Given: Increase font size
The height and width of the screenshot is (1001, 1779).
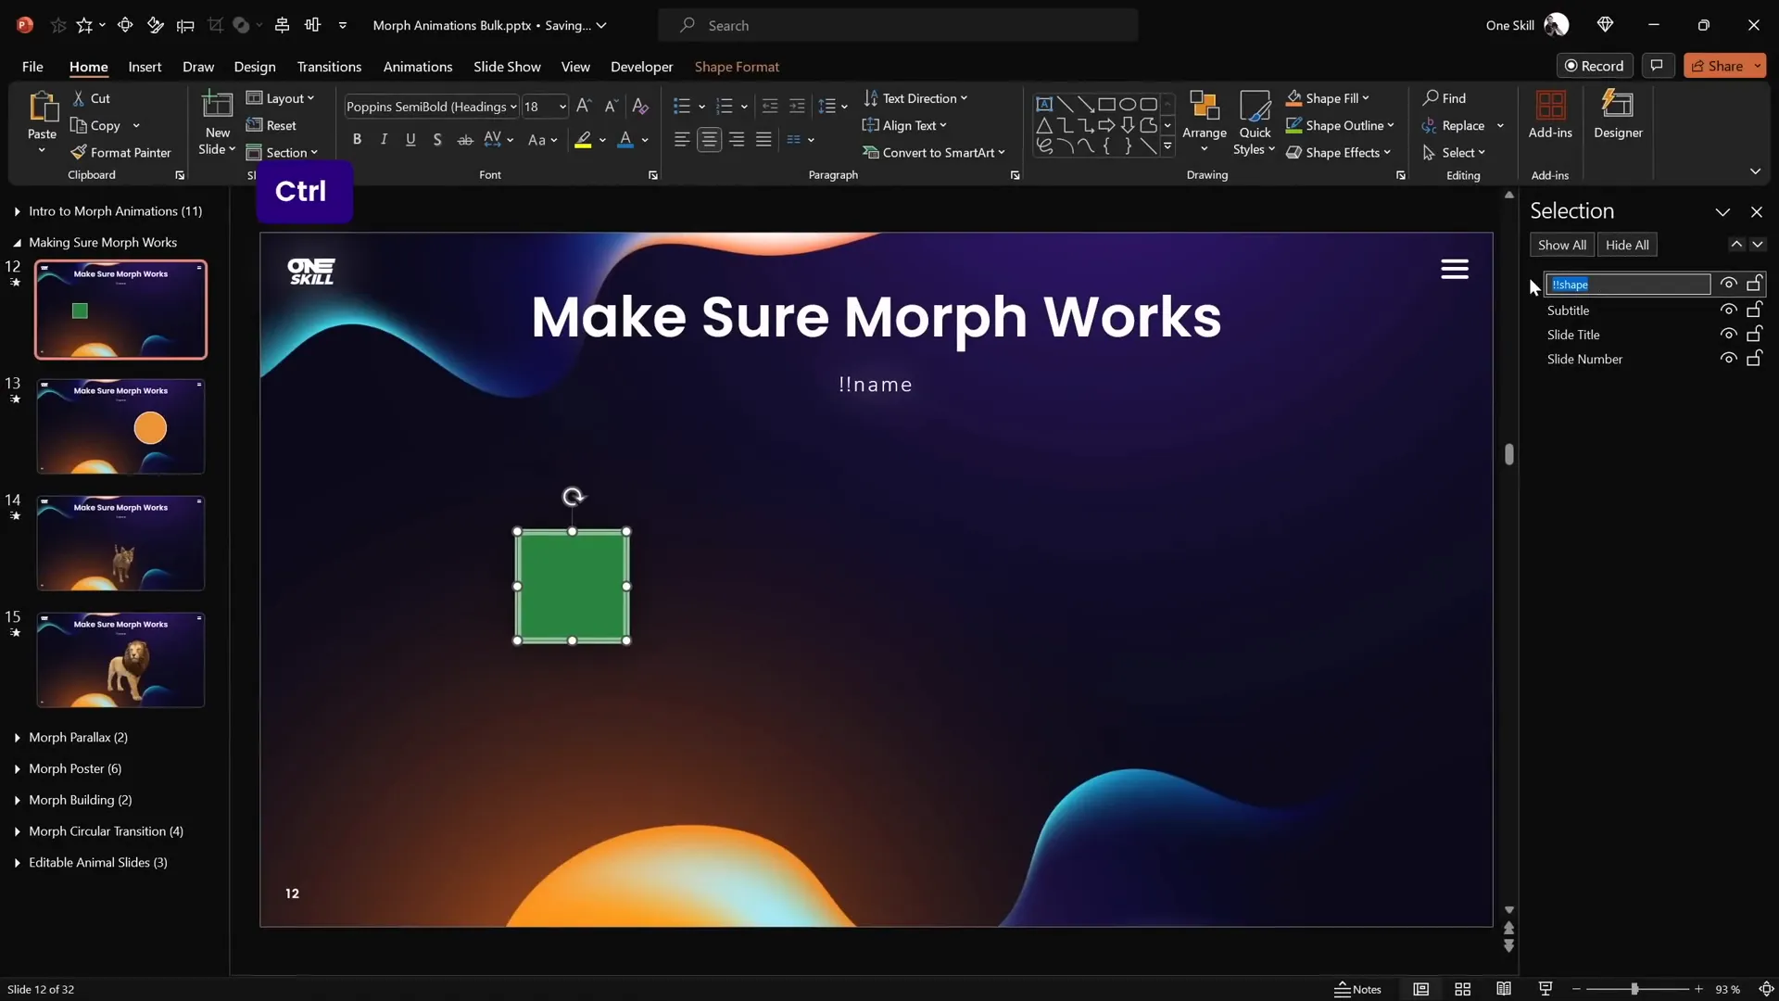Looking at the screenshot, I should pos(584,107).
